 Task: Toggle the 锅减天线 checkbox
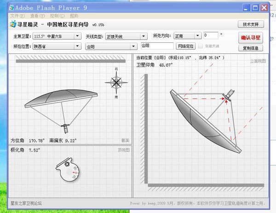tap(201, 46)
